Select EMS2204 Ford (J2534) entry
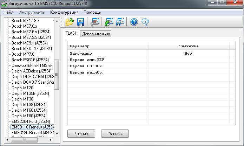This screenshot has width=244, height=146. (31, 121)
